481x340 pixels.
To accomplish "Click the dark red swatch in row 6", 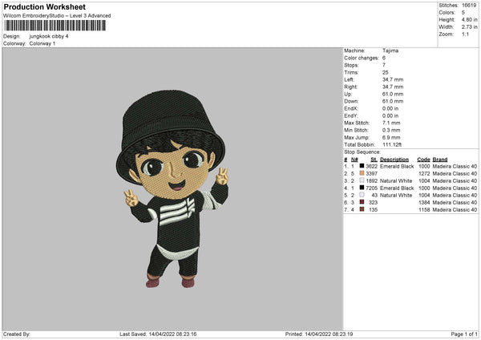I will coord(362,202).
